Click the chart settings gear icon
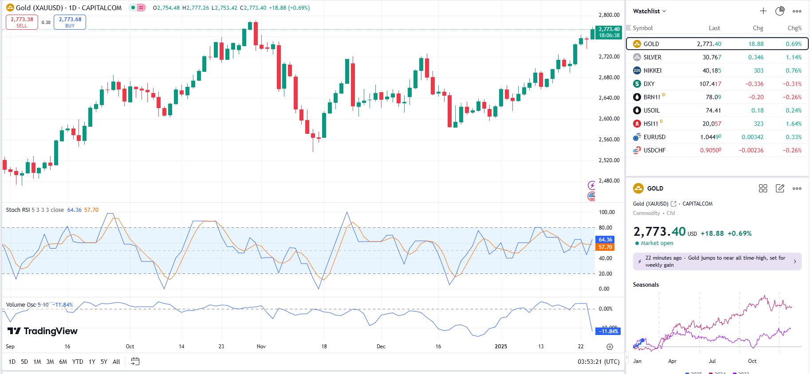The image size is (811, 374). 610,347
